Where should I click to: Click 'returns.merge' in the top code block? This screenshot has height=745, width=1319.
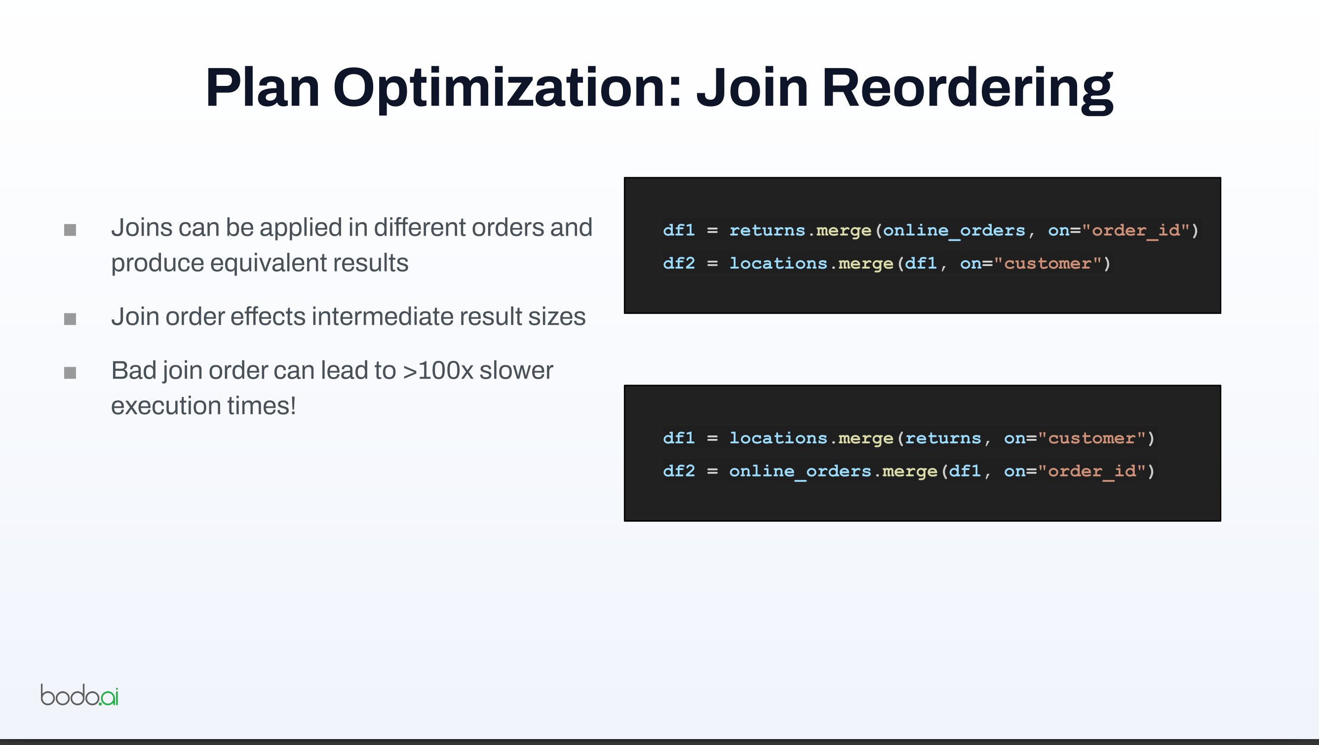[x=800, y=231]
